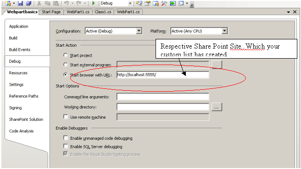Enable SQL Server debugging checkbox
301x169 pixels.
coord(66,146)
